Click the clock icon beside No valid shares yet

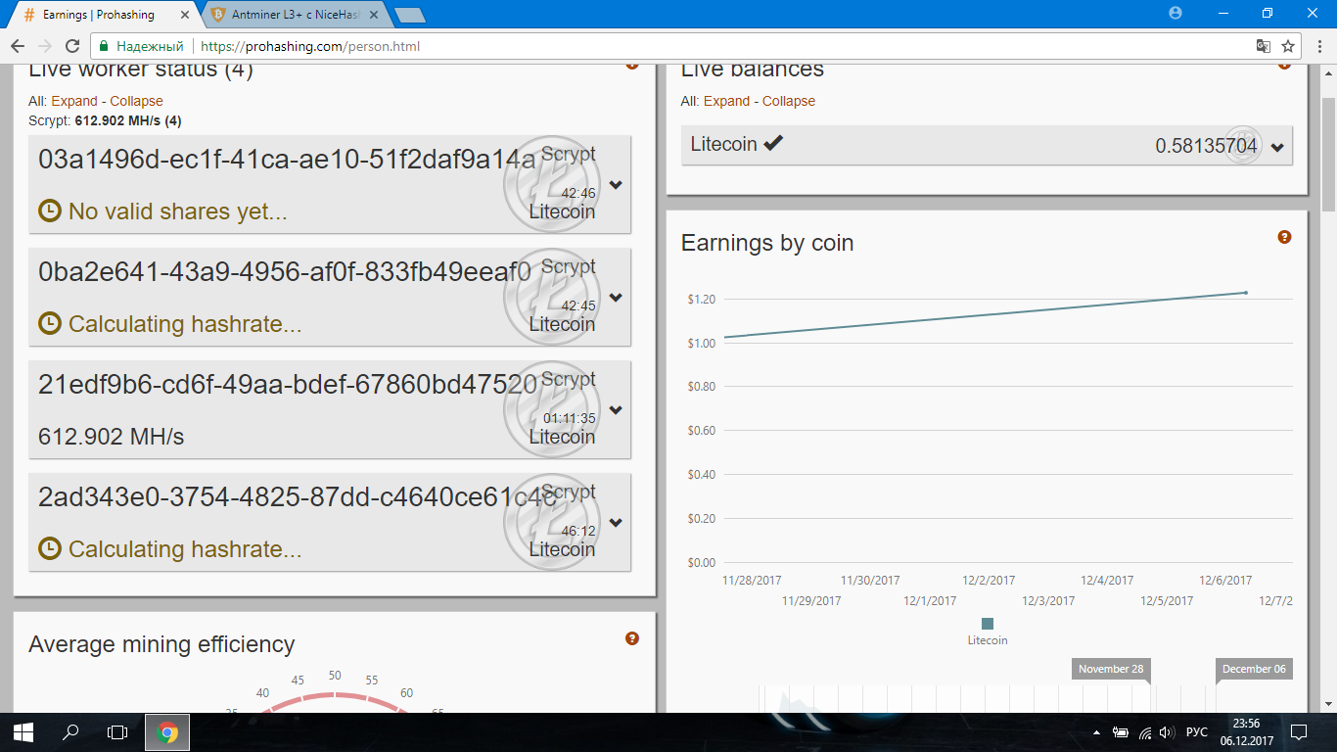(x=50, y=211)
